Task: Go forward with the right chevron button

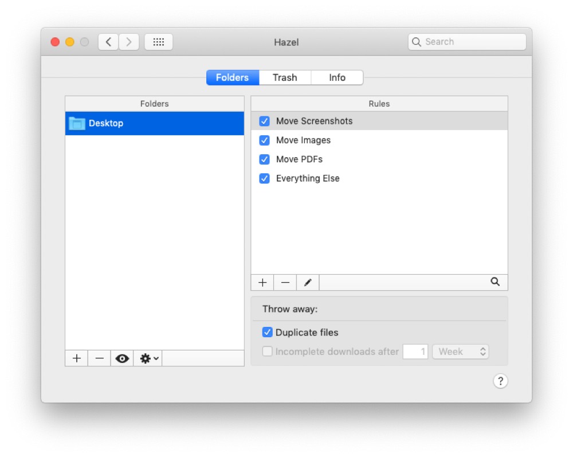Action: (128, 42)
